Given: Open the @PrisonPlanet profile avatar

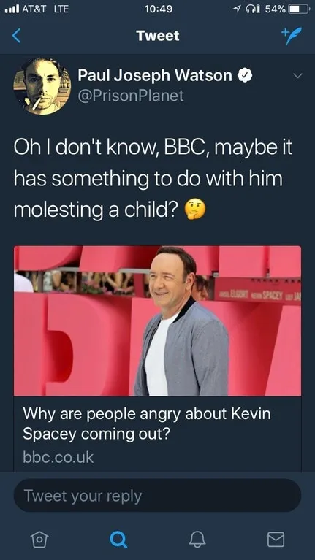Looking at the screenshot, I should click(42, 86).
